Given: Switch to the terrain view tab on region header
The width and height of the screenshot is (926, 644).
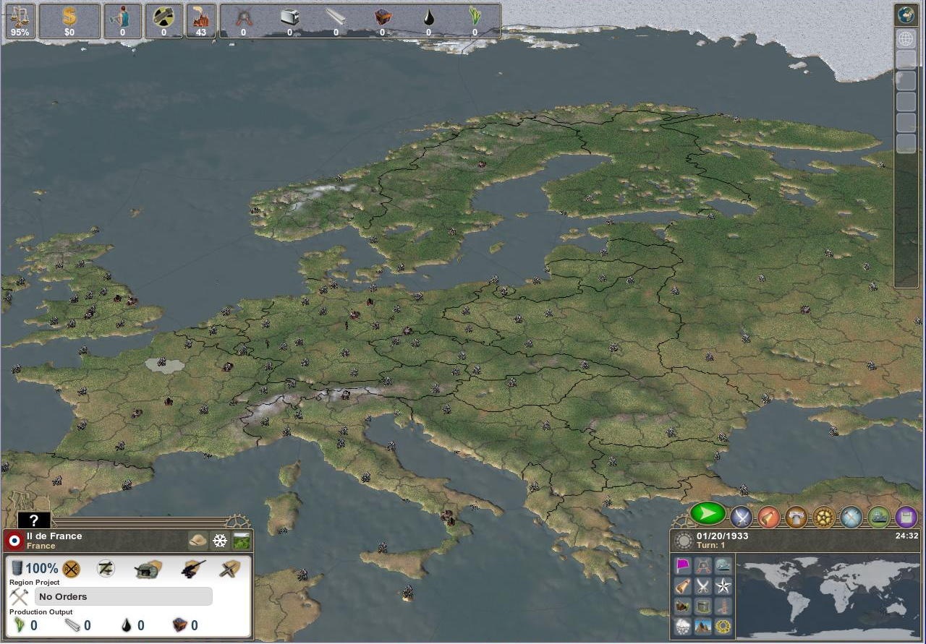Looking at the screenshot, I should pyautogui.click(x=241, y=540).
